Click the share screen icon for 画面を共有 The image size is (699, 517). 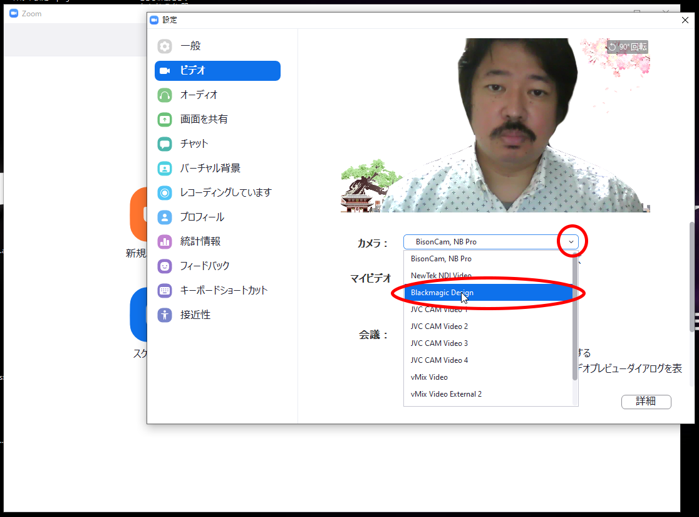(x=165, y=120)
